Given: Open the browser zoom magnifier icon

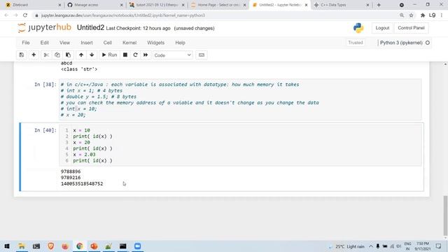Looking at the screenshot, I should coord(402,15).
